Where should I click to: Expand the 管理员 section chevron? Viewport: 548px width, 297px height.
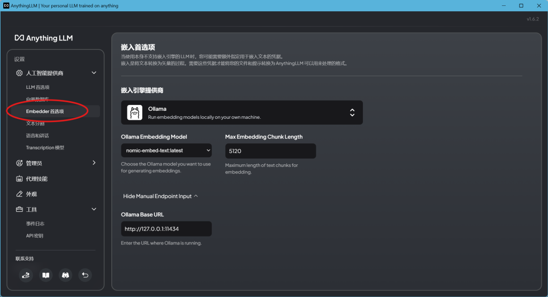point(94,163)
